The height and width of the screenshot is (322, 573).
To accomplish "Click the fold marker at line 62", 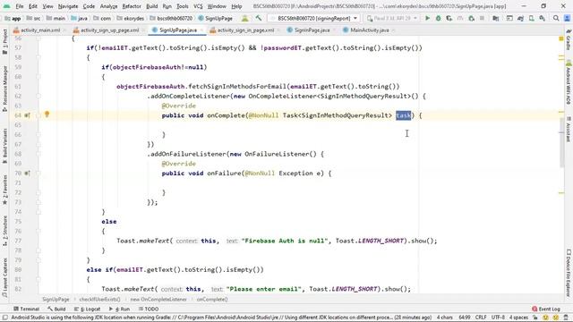I will [38, 96].
